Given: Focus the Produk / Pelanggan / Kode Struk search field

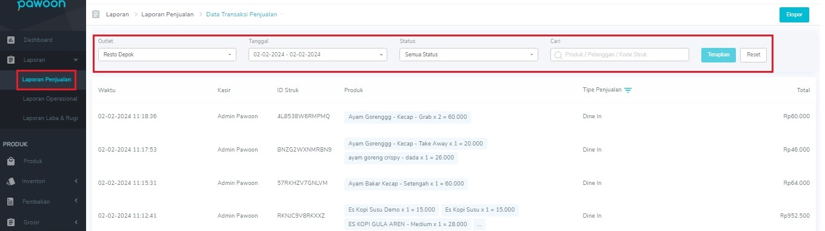Looking at the screenshot, I should pyautogui.click(x=620, y=55).
